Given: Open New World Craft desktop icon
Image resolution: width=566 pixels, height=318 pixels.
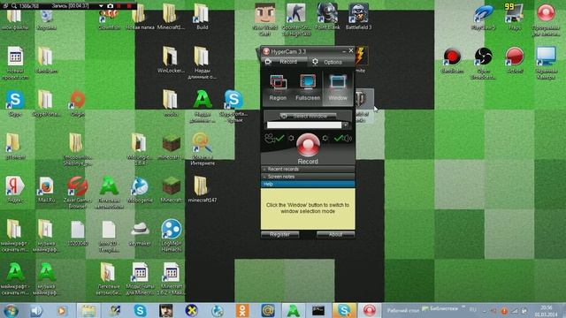Looking at the screenshot, I should coord(265,19).
